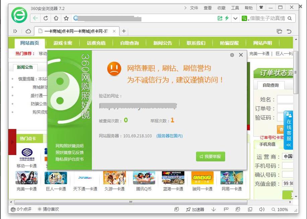Expand the menu bar chevron arrow
The width and height of the screenshot is (307, 219).
(x=185, y=8)
